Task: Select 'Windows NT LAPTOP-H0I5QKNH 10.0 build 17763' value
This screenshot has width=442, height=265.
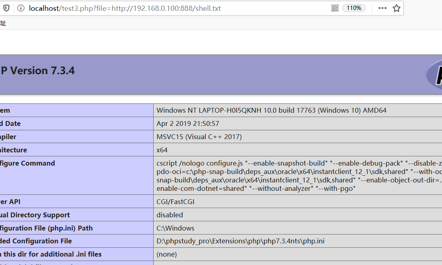Action: (x=236, y=110)
